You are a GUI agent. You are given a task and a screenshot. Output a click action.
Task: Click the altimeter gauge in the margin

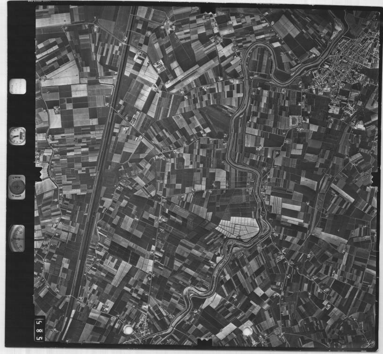click(17, 238)
